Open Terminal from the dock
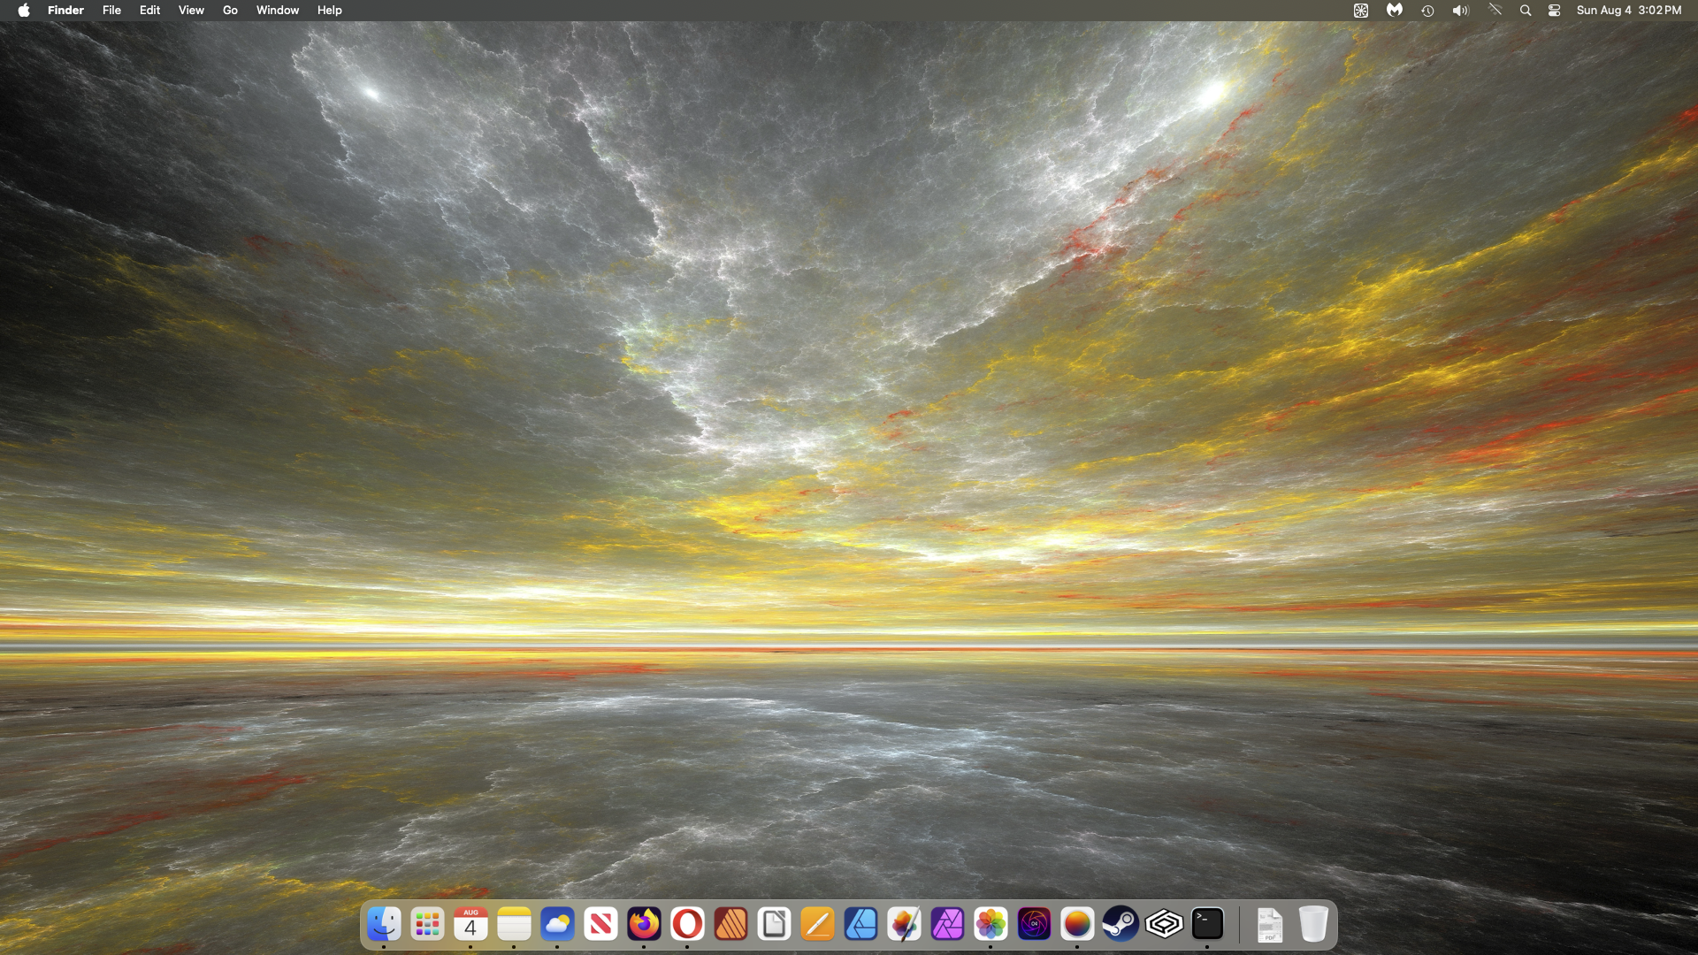Viewport: 1698px width, 955px height. (1207, 924)
